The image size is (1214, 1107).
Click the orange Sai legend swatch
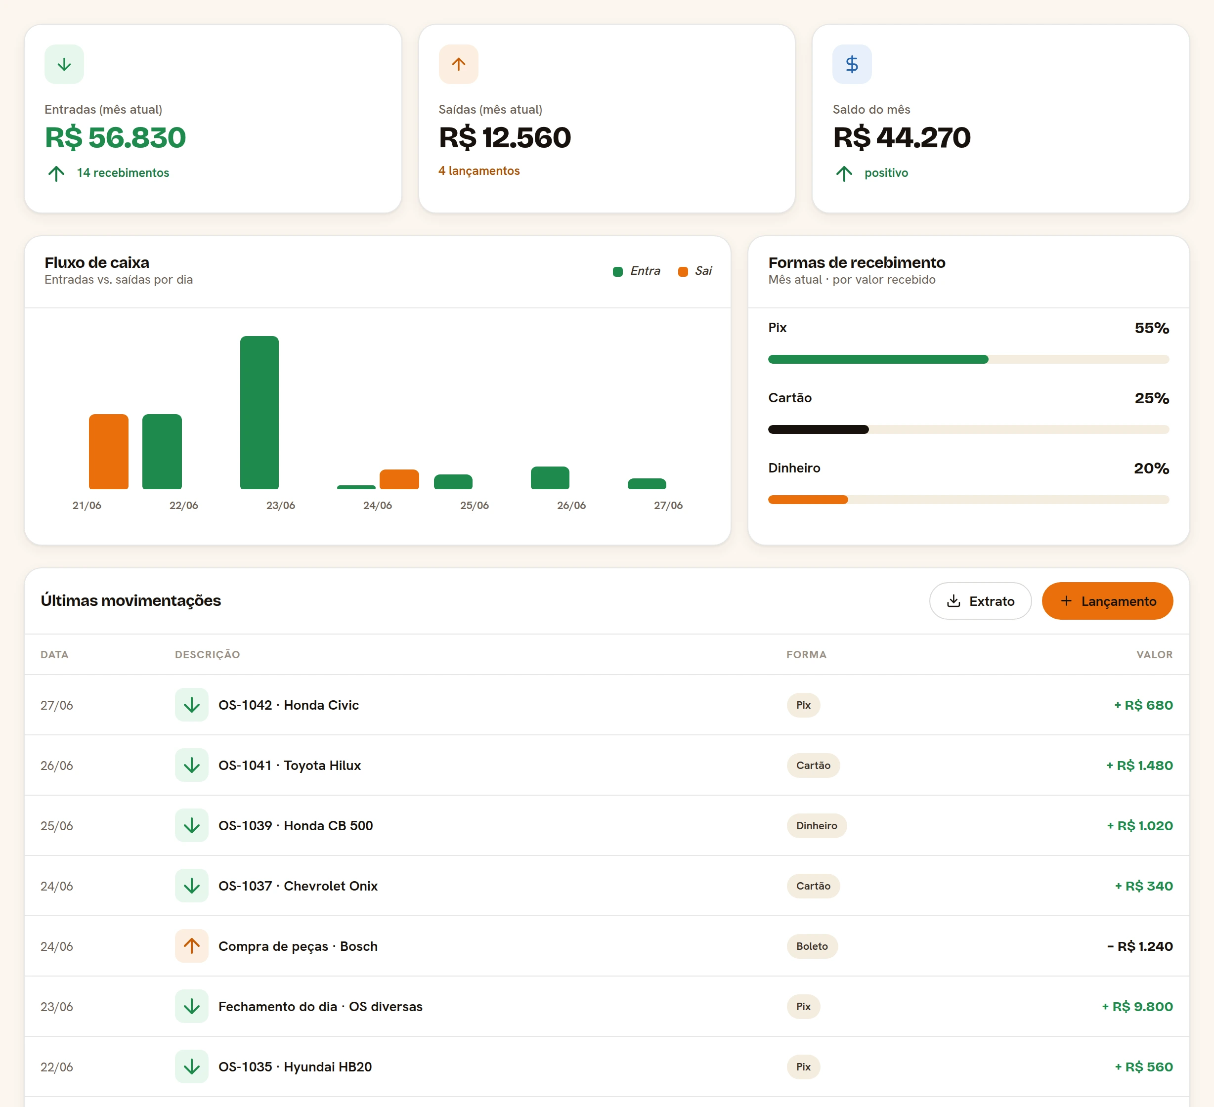tap(683, 271)
